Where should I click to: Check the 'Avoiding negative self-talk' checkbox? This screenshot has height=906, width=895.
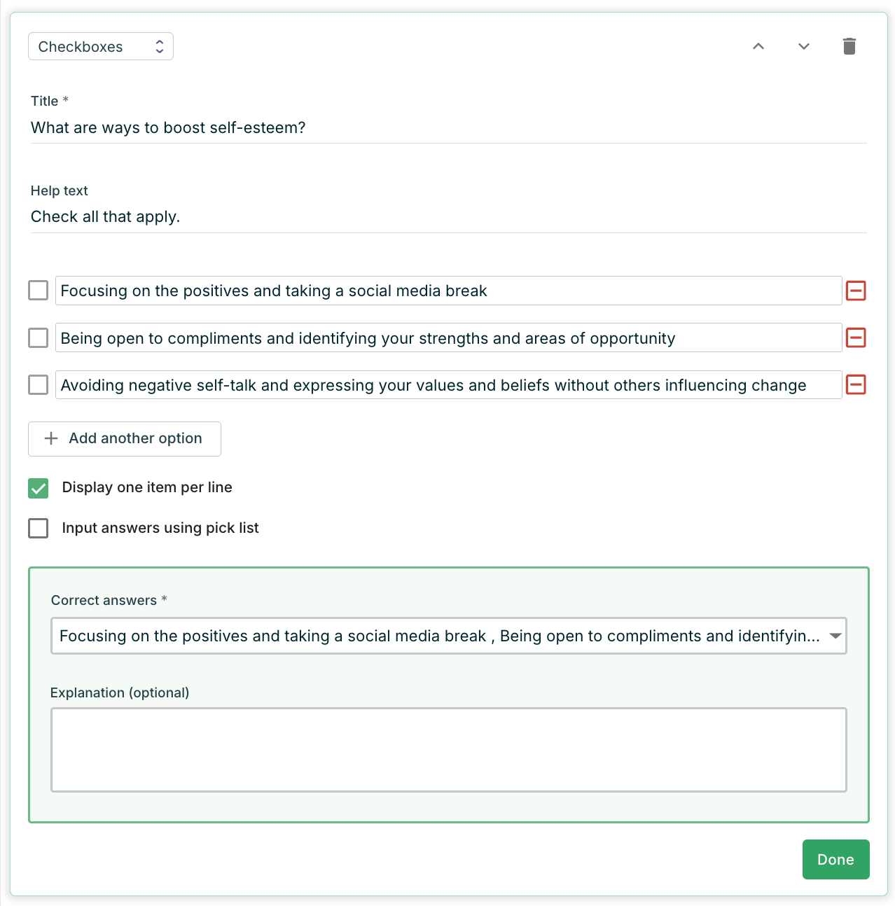(x=39, y=384)
